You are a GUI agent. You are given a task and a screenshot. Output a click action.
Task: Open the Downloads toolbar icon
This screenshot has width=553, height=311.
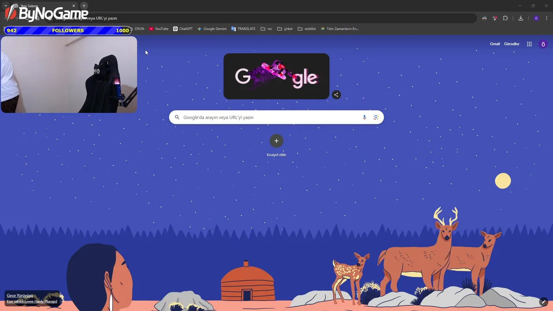[521, 18]
